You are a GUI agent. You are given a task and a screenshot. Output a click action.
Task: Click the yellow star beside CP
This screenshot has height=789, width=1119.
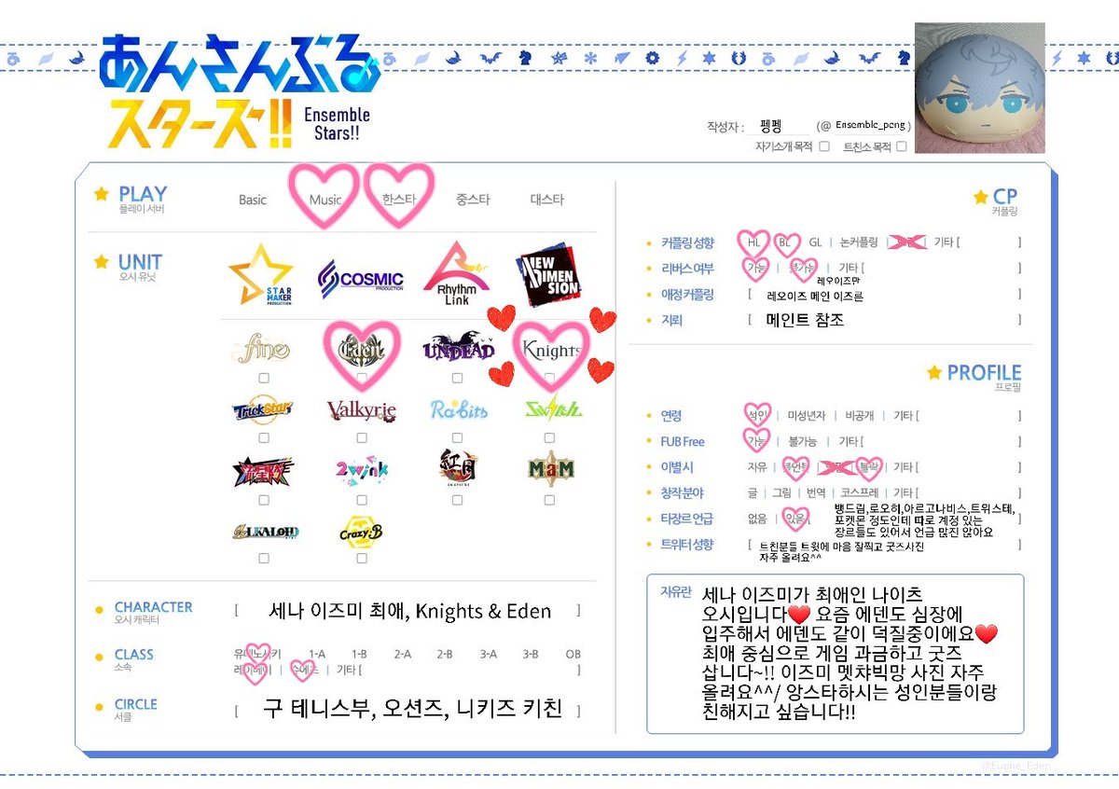[x=980, y=197]
